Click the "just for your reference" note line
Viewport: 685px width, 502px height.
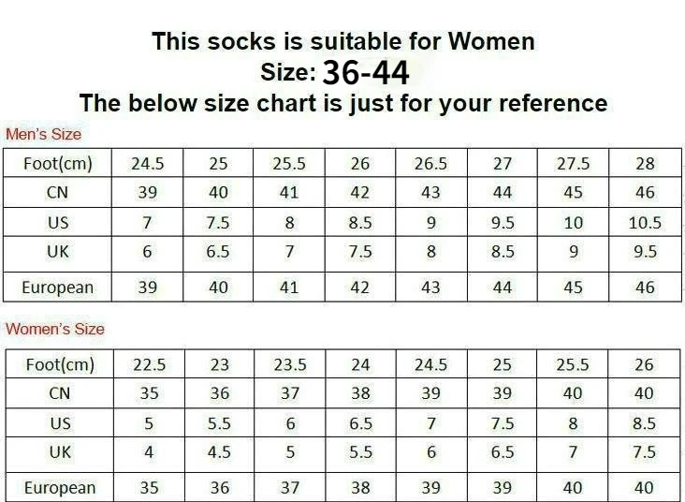pyautogui.click(x=343, y=102)
